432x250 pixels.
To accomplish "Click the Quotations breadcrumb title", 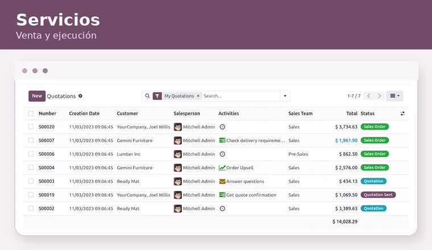I will click(x=61, y=96).
